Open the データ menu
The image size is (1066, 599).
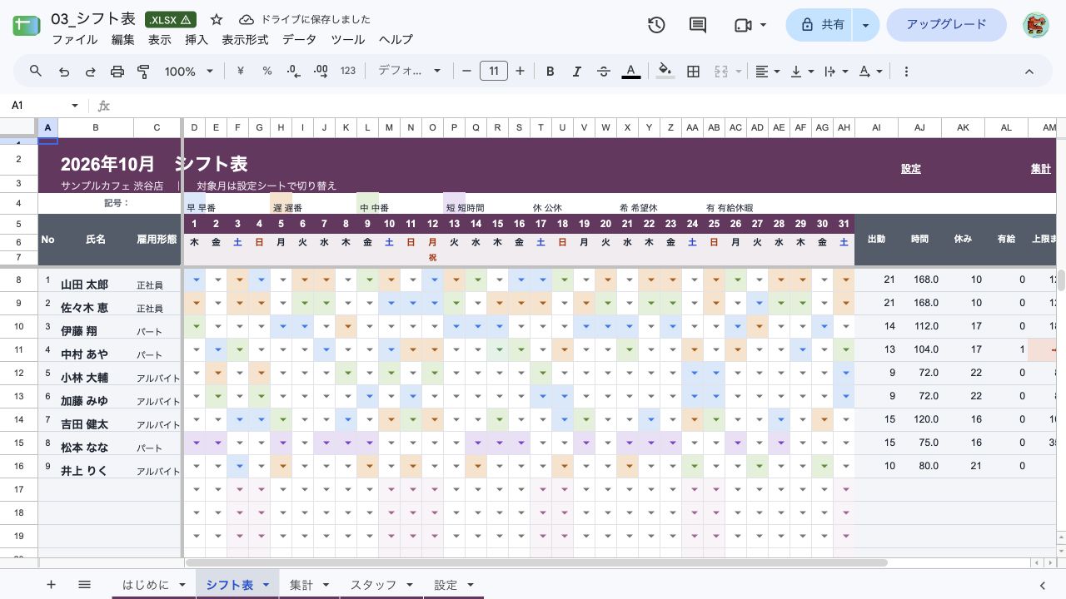pos(299,39)
